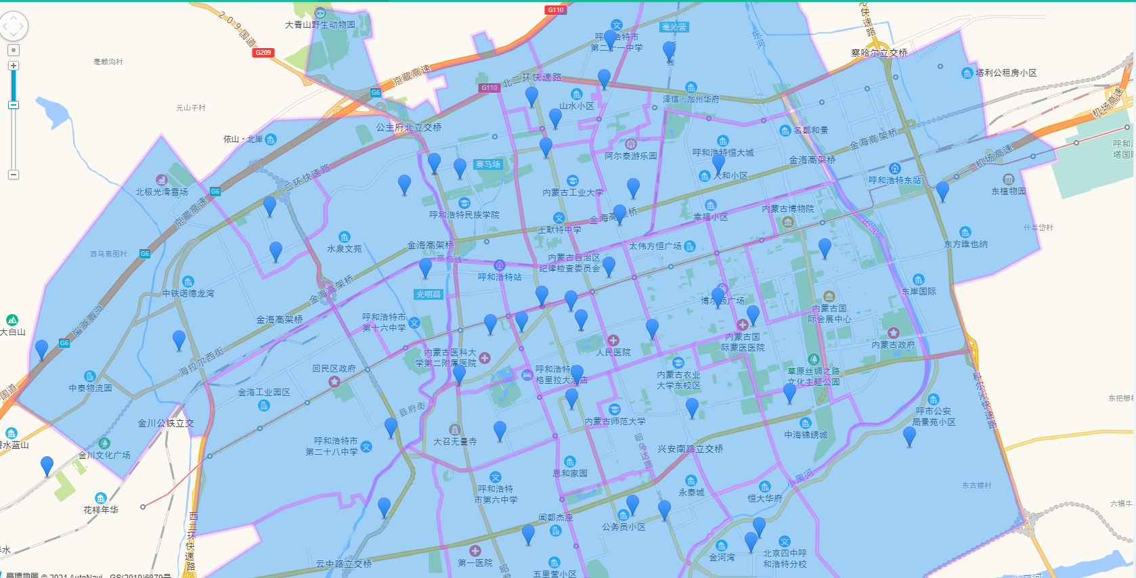The image size is (1136, 578).
Task: Zoom out with the bottom minus button
Action: pyautogui.click(x=13, y=175)
